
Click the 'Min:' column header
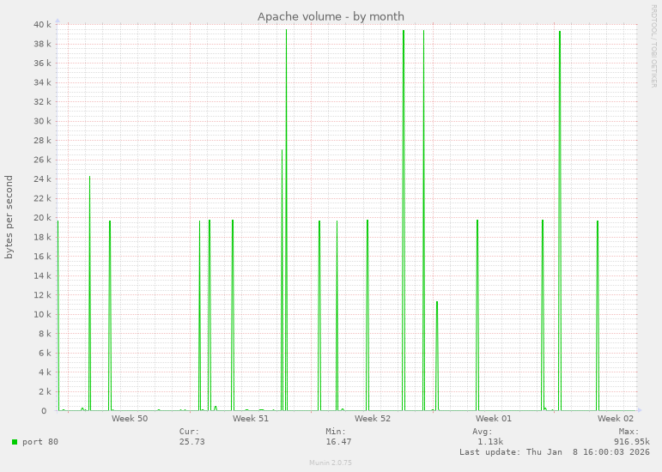[336, 432]
